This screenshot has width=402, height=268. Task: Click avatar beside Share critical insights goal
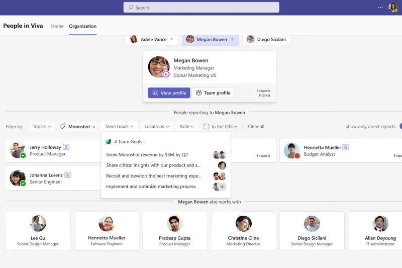(222, 165)
